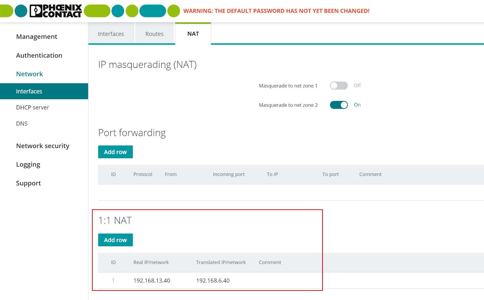The height and width of the screenshot is (300, 484).
Task: Open DNS settings page
Action: [22, 124]
